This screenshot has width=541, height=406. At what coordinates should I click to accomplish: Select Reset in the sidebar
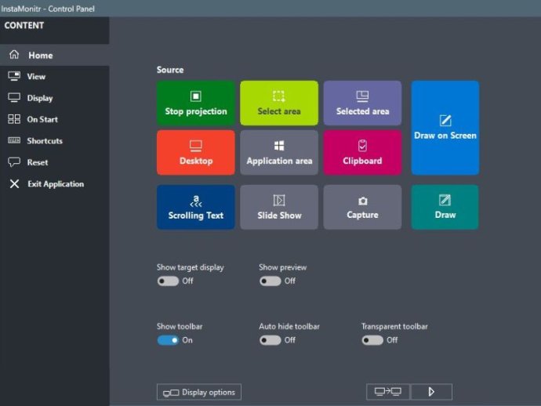coord(55,162)
